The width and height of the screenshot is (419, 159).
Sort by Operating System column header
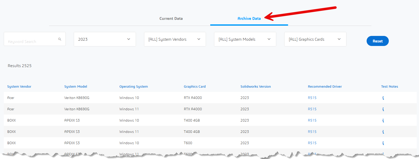(x=133, y=86)
